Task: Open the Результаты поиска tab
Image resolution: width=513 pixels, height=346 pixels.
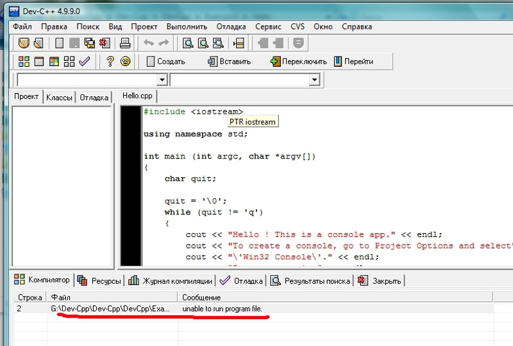Action: pos(310,281)
